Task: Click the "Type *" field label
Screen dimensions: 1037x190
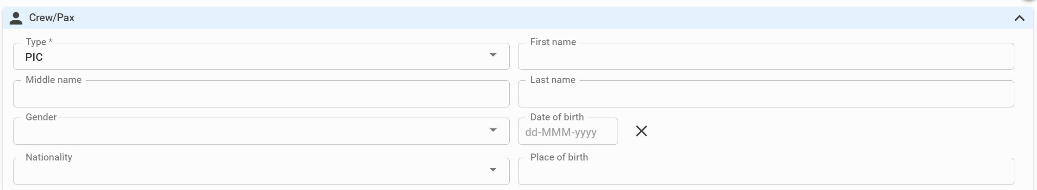Action: [39, 42]
